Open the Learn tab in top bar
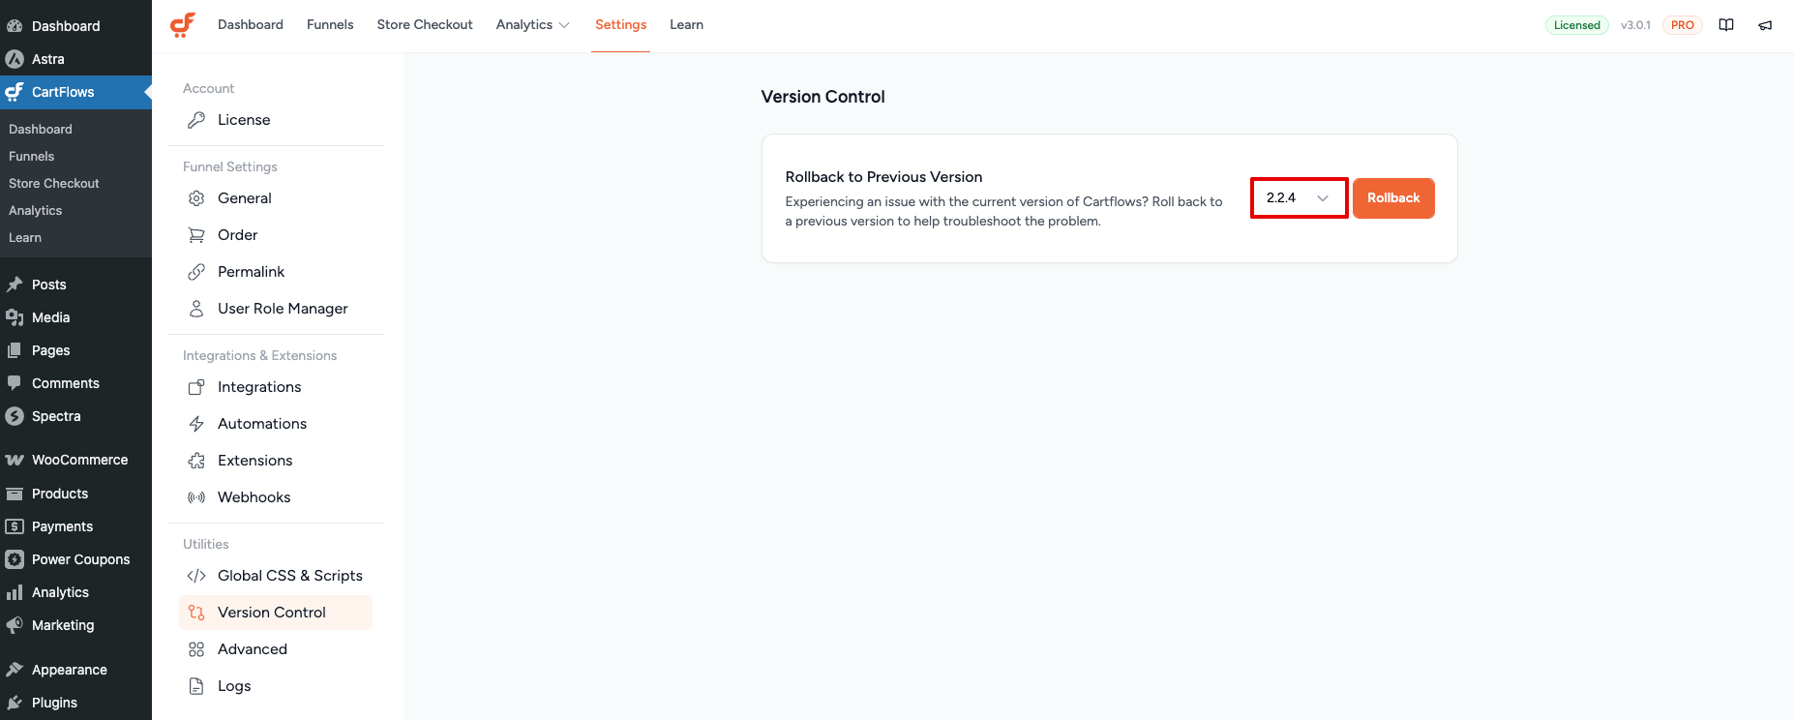Viewport: 1794px width, 720px height. 686,25
